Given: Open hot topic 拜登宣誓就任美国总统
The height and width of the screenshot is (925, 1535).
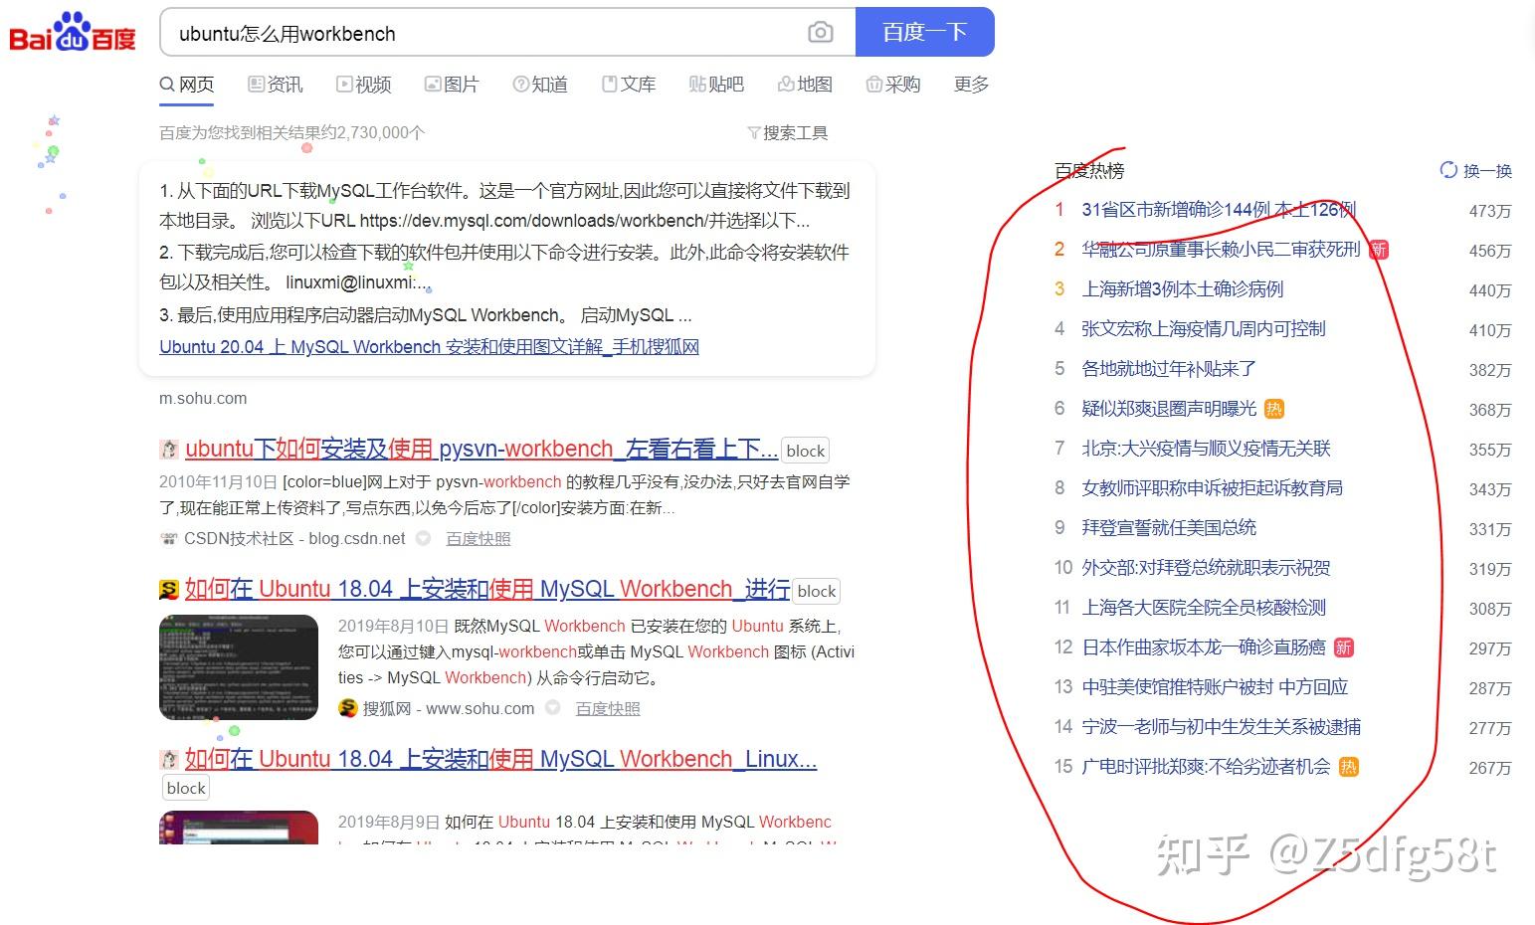Looking at the screenshot, I should [1169, 528].
